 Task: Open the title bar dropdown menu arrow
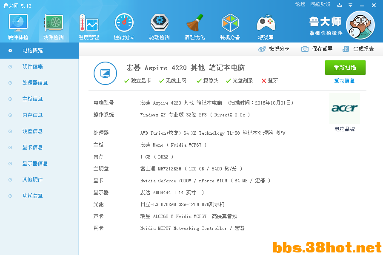(350, 5)
